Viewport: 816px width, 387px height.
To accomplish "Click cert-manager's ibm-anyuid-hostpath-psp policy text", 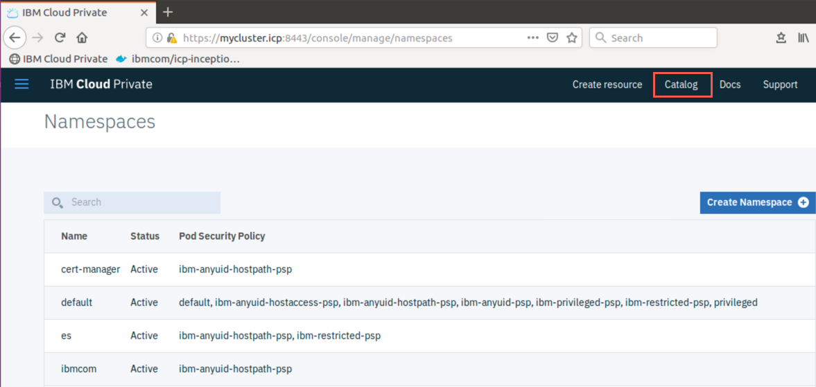I will pos(235,269).
